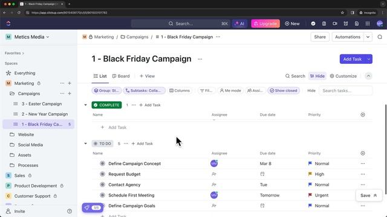
Task: Open options for Request Budget row
Action: click(x=363, y=174)
